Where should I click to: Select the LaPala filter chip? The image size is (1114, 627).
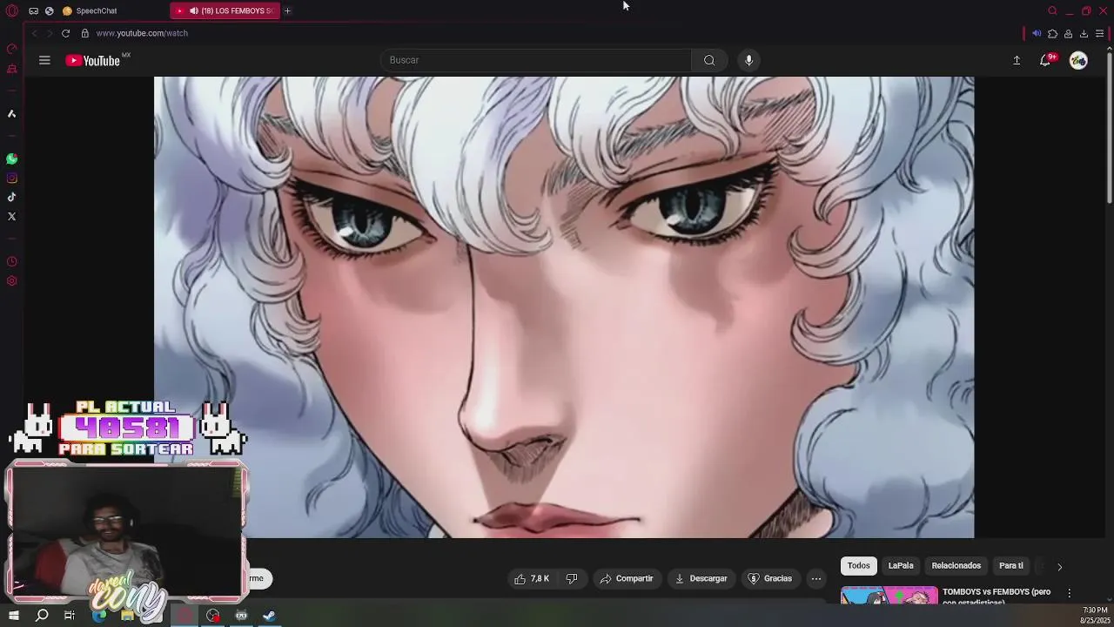tap(901, 566)
